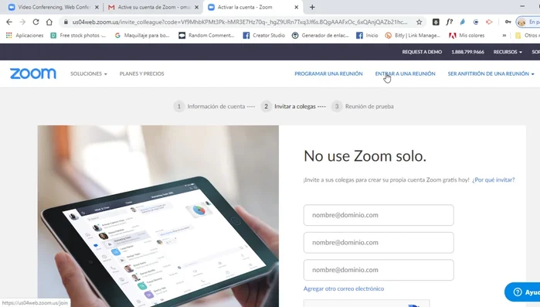
Task: Show more bookmarks with chevron
Action: click(x=504, y=35)
